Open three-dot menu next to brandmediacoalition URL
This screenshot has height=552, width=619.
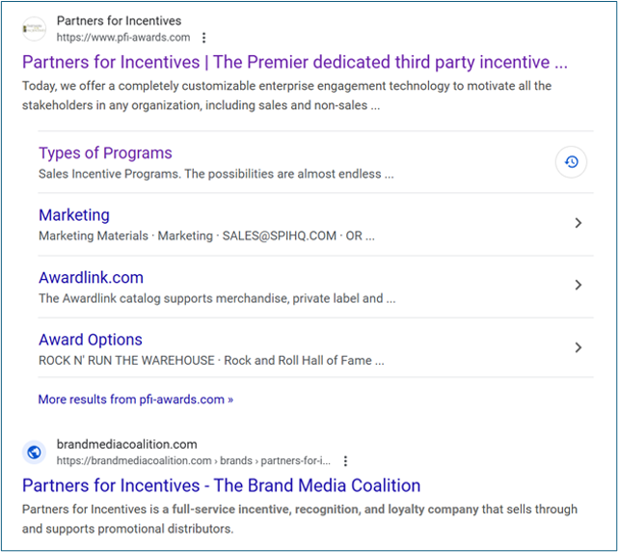click(345, 460)
